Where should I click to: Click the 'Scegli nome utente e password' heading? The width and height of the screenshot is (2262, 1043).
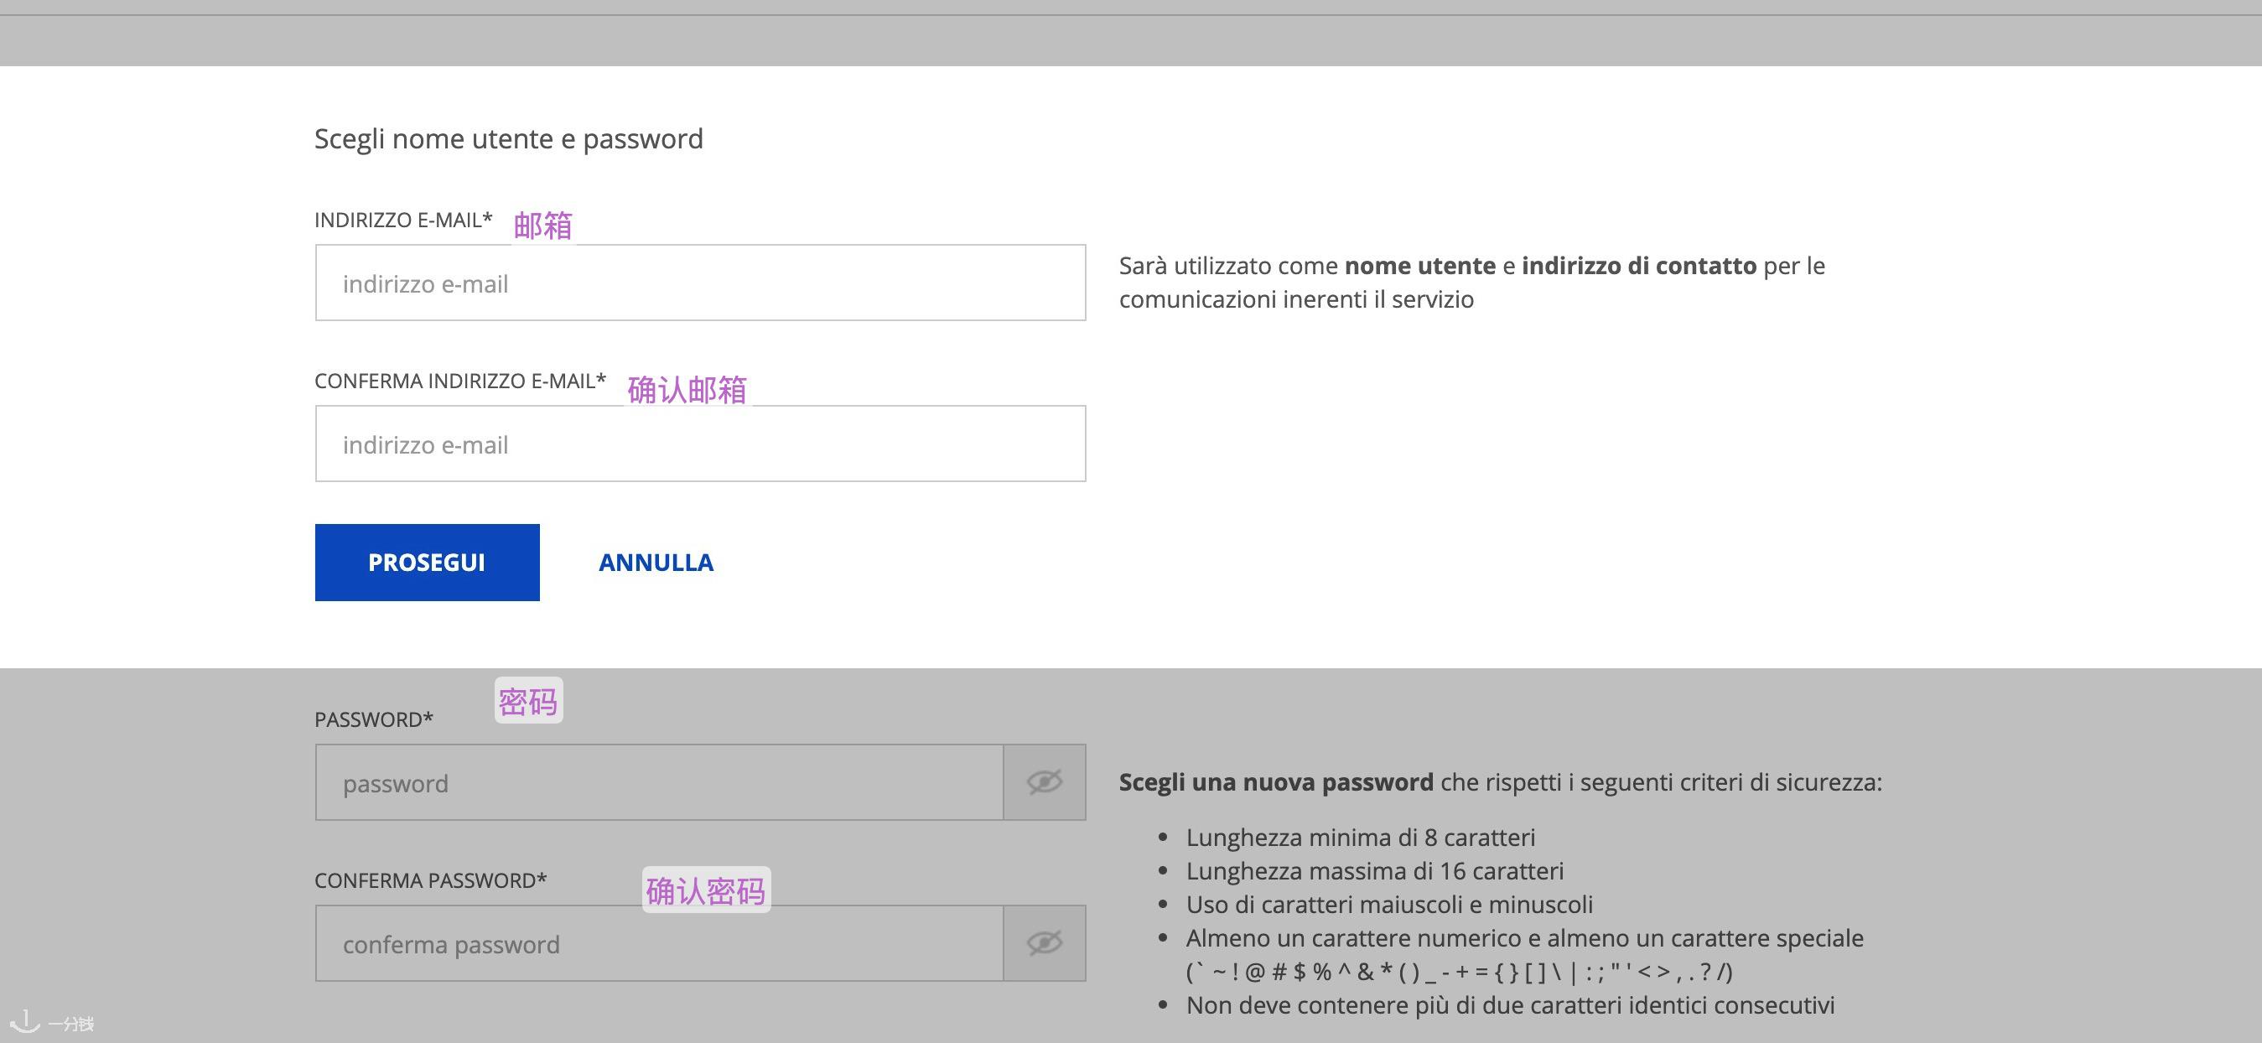(x=508, y=138)
